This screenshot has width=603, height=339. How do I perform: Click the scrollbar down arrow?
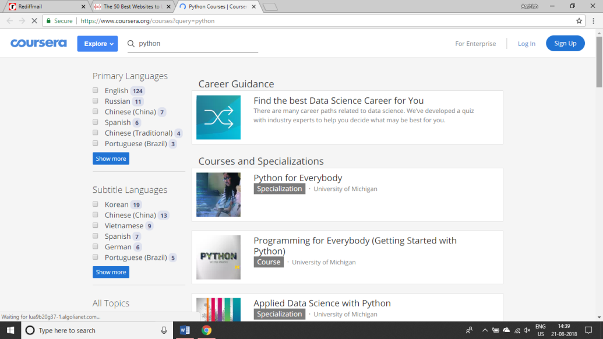point(599,317)
